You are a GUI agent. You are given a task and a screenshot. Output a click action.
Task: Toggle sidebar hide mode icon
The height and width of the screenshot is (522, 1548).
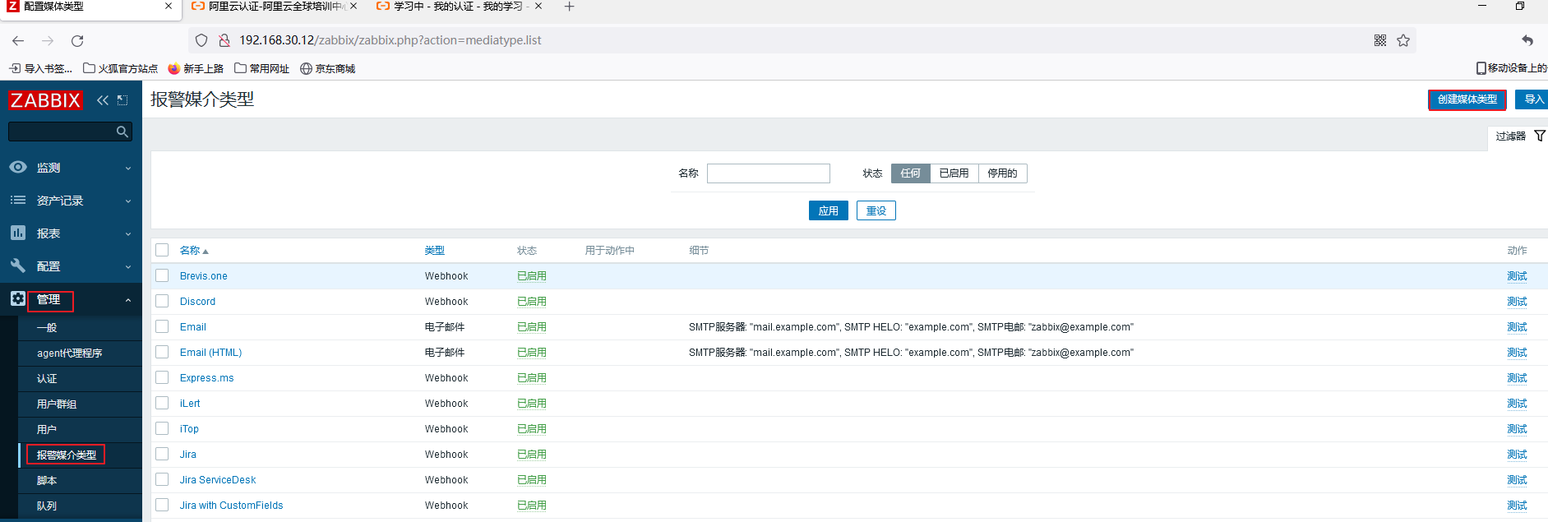point(122,100)
